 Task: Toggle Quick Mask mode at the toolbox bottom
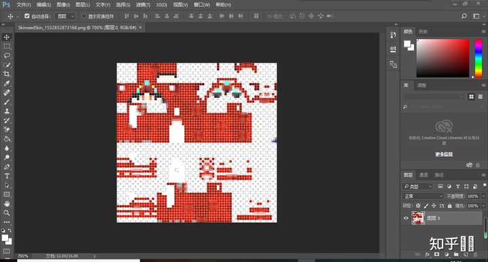7,251
